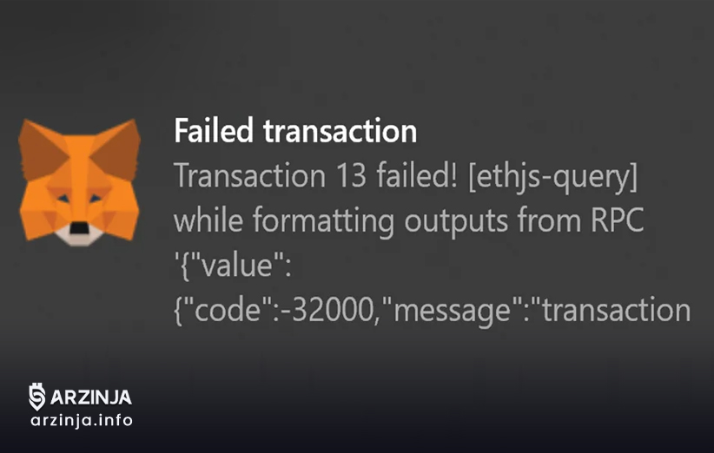
Task: Click the word formatting in the message
Action: click(x=323, y=222)
